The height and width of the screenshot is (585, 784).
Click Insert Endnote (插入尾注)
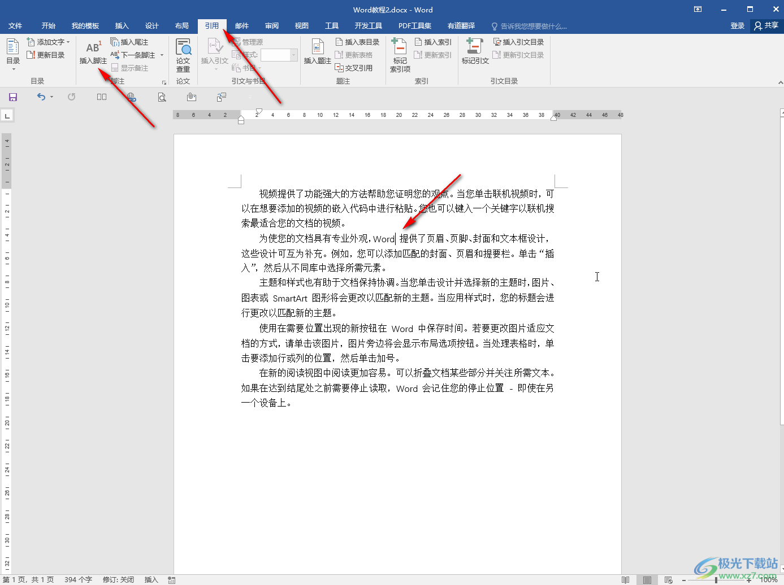[x=129, y=42]
